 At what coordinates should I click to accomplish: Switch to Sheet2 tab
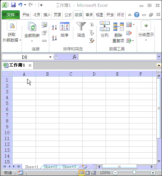(x=51, y=167)
